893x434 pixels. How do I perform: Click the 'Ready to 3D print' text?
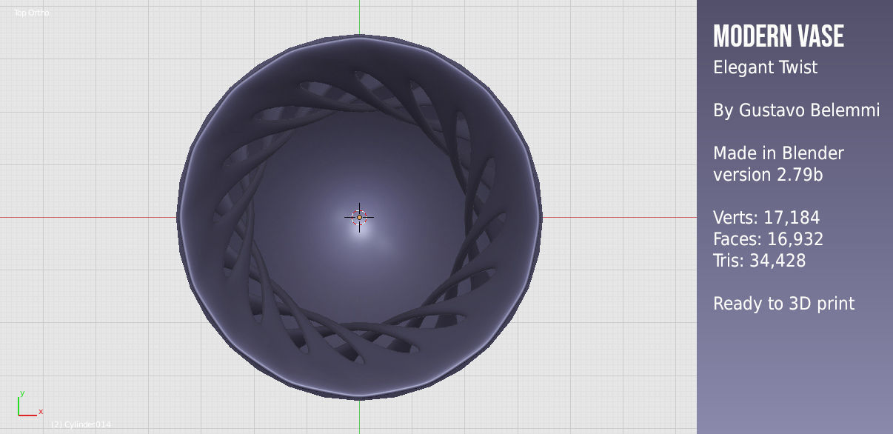pos(783,304)
